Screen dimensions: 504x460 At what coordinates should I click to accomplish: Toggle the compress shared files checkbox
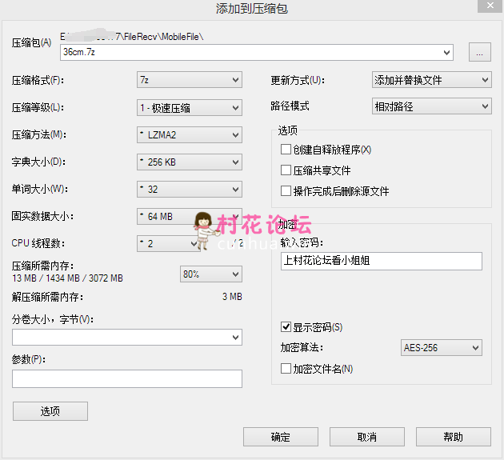tap(286, 170)
